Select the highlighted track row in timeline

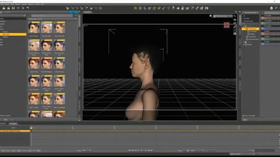(x=15, y=131)
